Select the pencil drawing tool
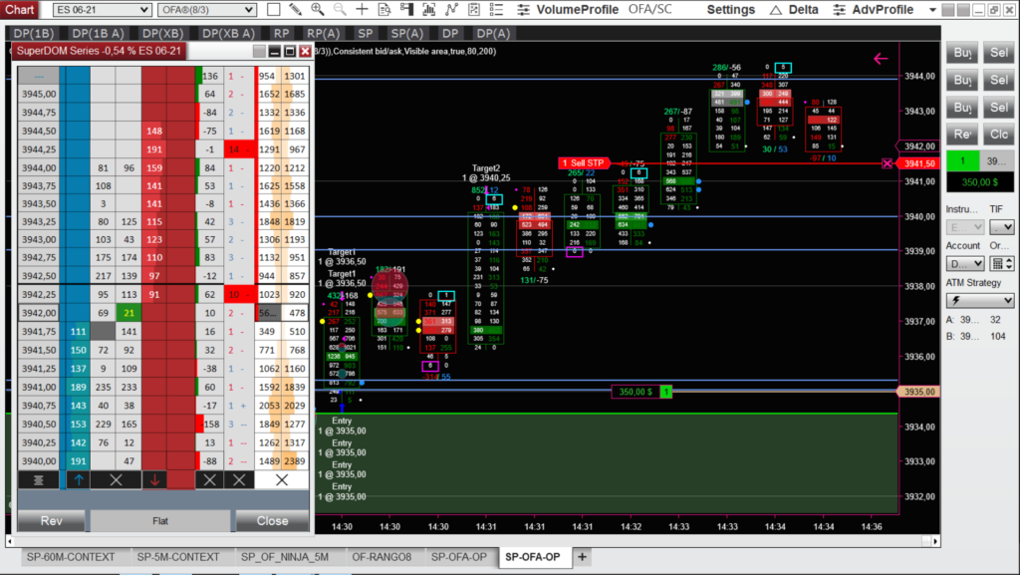Viewport: 1020px width, 575px height. coord(295,9)
